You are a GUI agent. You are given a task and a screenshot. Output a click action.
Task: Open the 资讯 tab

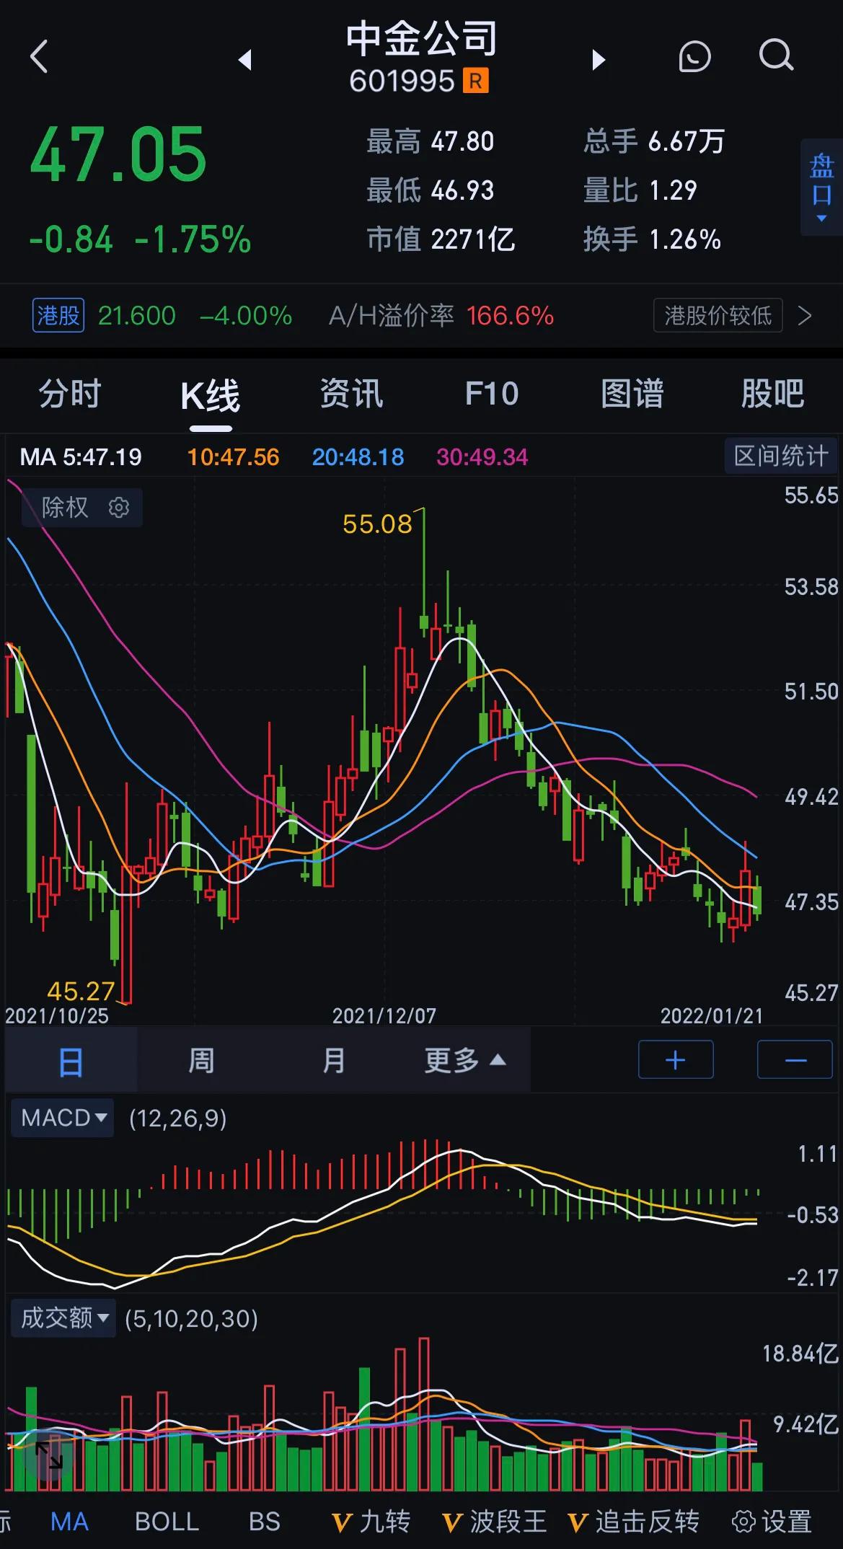(351, 394)
